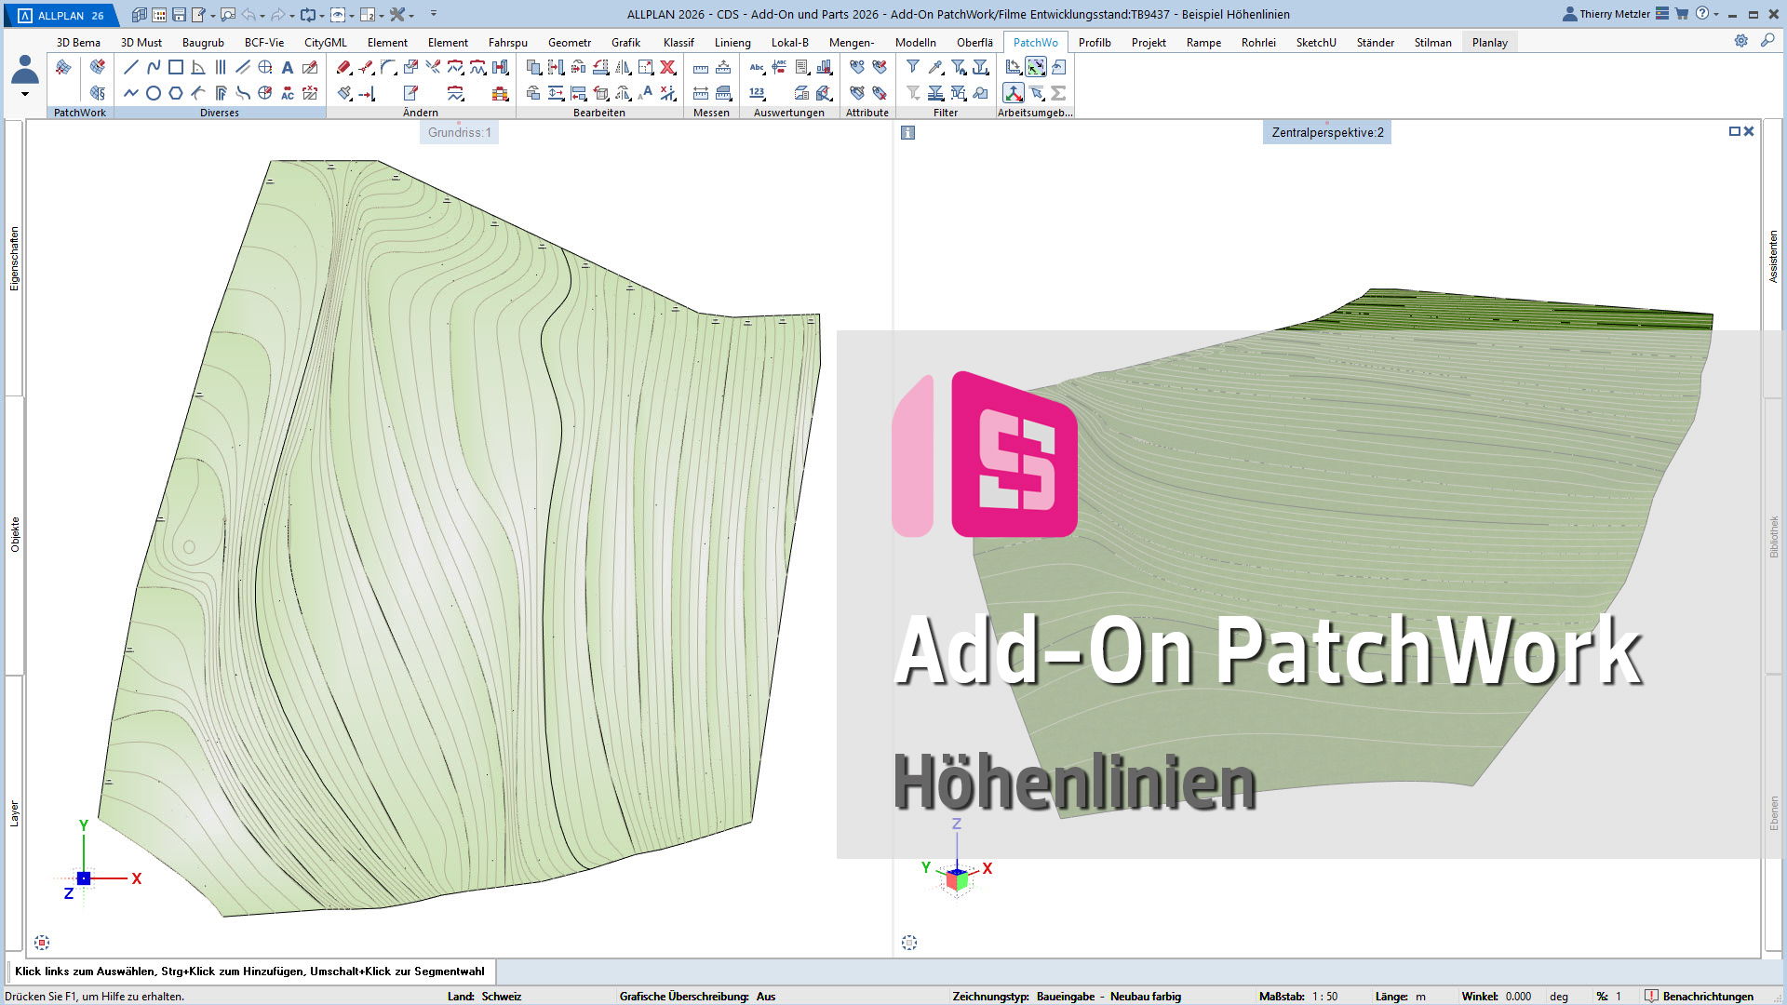Screen dimensions: 1787x1005
Task: Open the Customize Quick Access toolbar dropdown
Action: click(x=434, y=14)
